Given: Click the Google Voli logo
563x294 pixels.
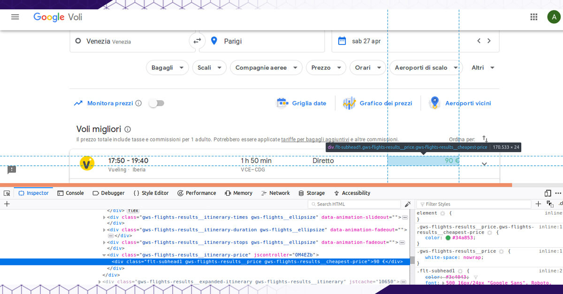Looking at the screenshot, I should [x=58, y=17].
